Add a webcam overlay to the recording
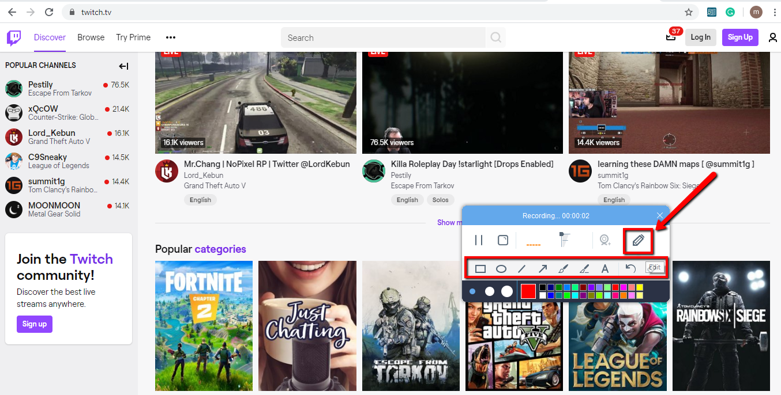The image size is (781, 395). [605, 240]
